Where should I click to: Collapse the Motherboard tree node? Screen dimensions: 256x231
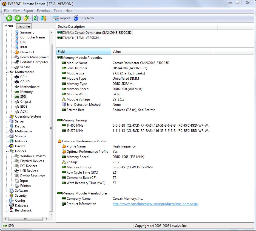7,72
